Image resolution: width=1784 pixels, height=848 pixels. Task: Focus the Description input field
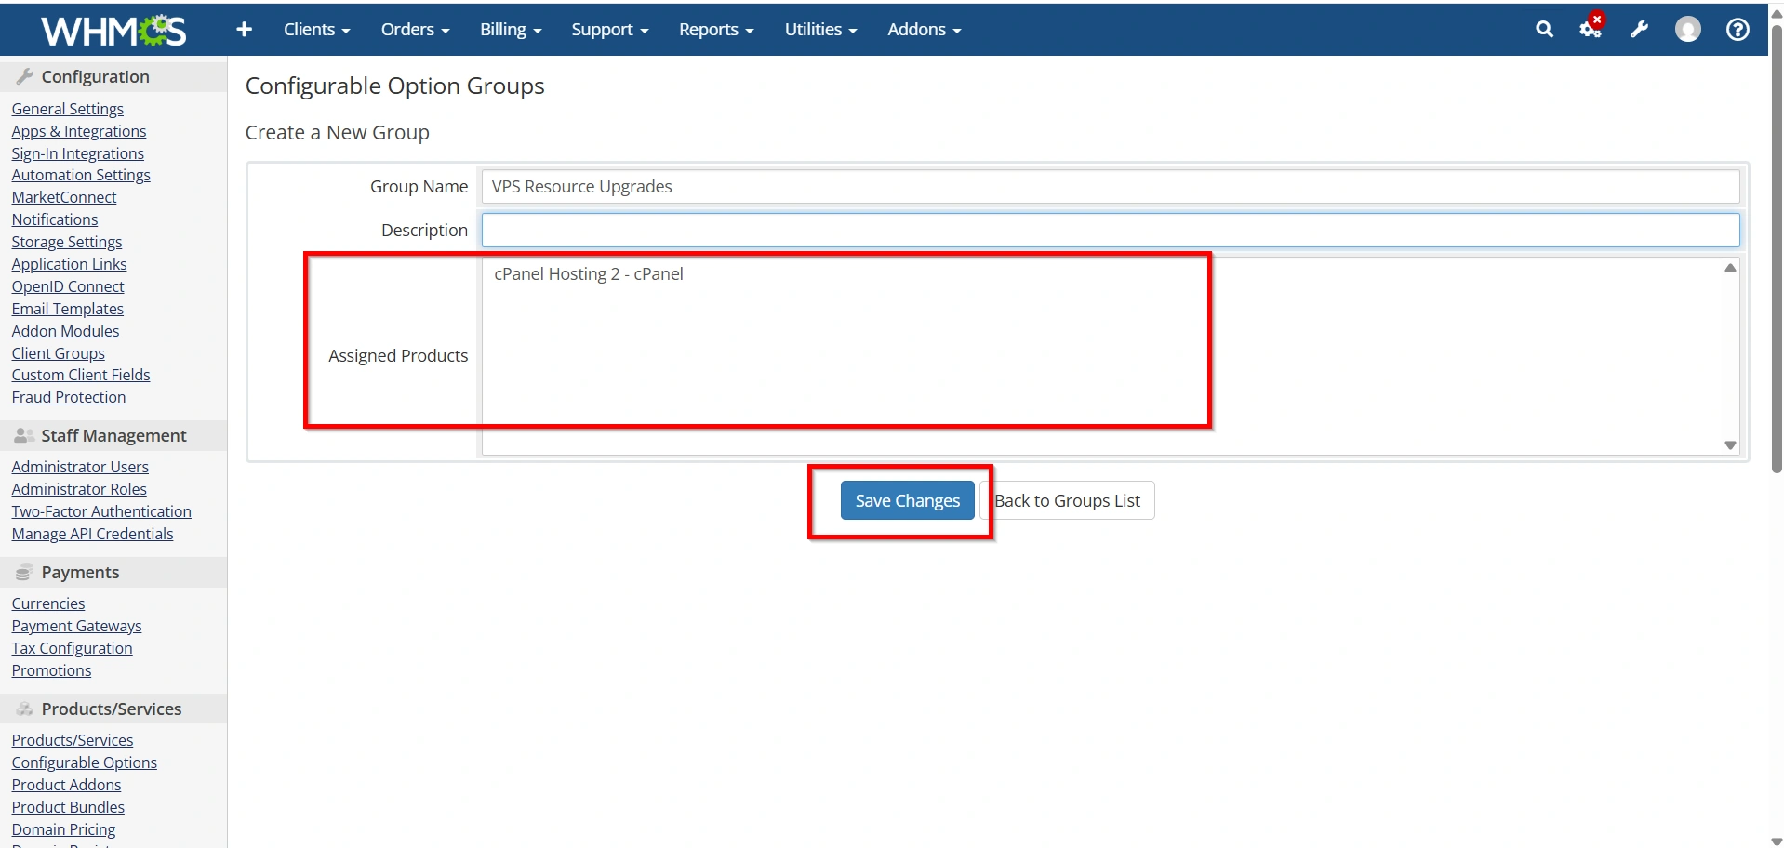tap(1110, 230)
